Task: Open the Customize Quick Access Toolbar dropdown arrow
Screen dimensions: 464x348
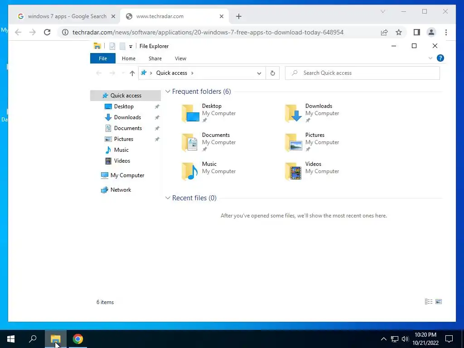Action: [130, 47]
